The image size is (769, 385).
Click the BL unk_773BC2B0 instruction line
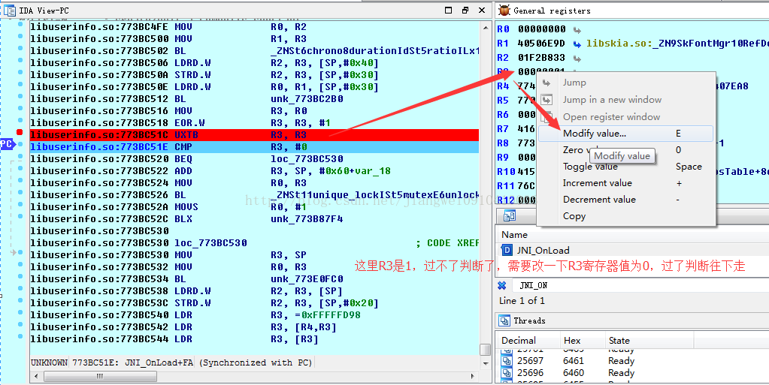[254, 99]
